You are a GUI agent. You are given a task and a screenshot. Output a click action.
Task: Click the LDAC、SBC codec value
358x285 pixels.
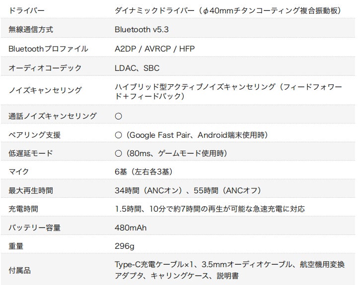(x=137, y=67)
